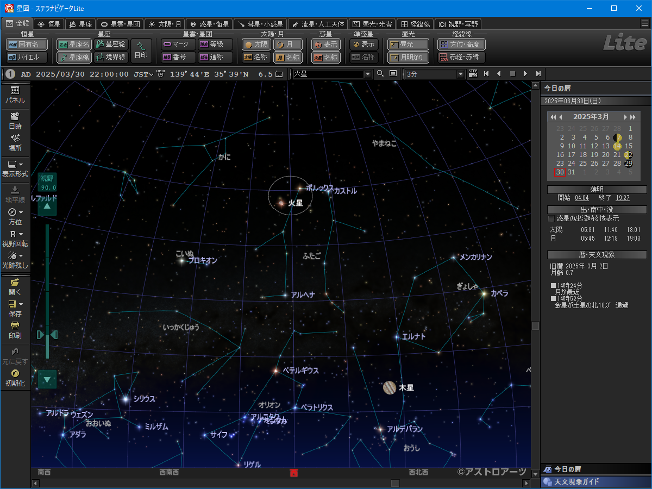The height and width of the screenshot is (489, 652).
Task: Toggle the 太陽 sun display button
Action: click(256, 45)
